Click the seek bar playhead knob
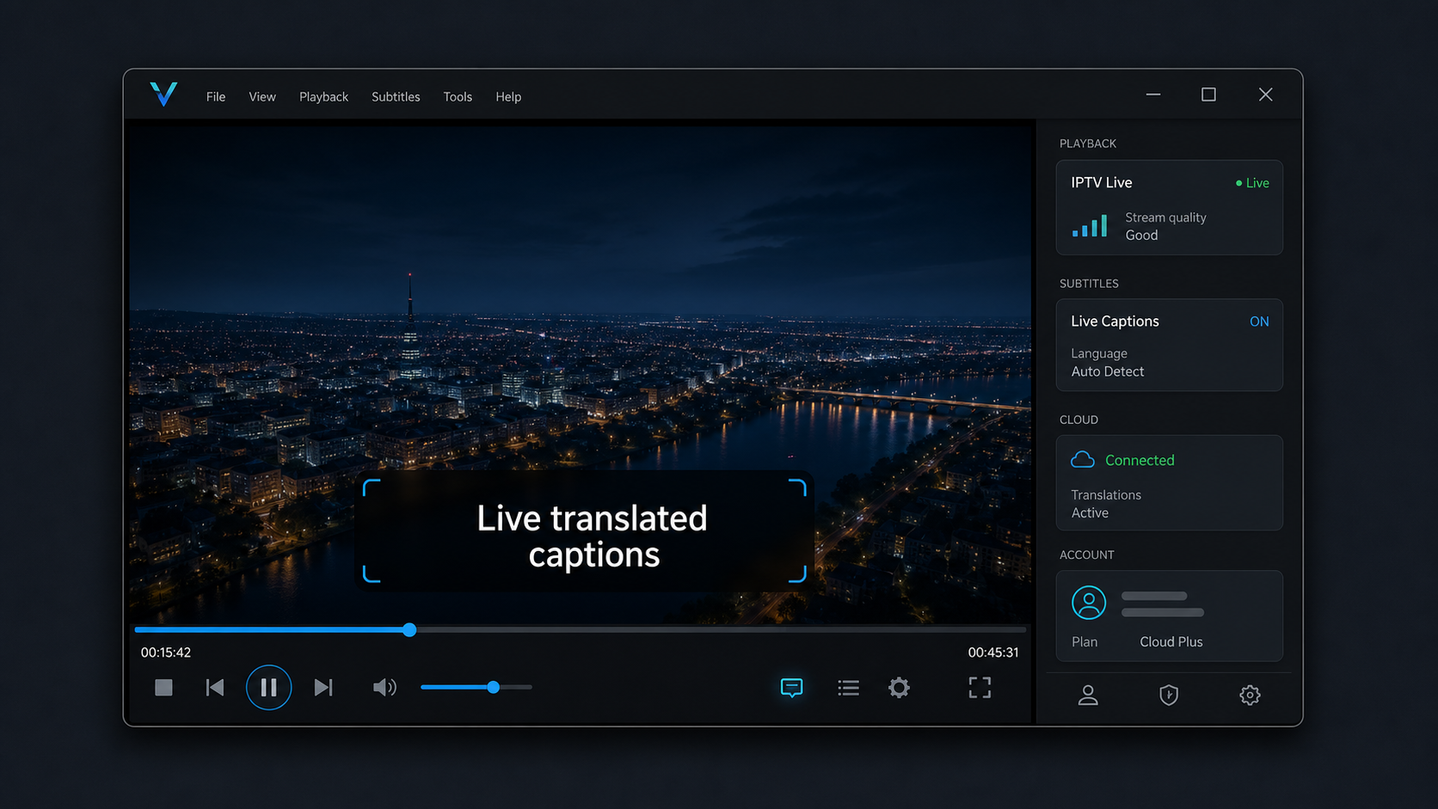This screenshot has width=1438, height=809. pyautogui.click(x=409, y=630)
